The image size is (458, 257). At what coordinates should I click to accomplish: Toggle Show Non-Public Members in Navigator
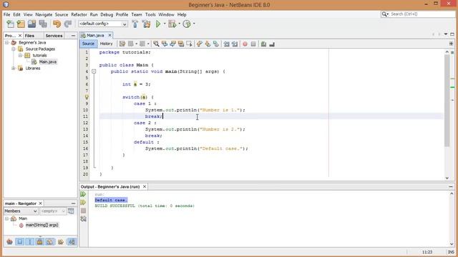click(x=40, y=241)
